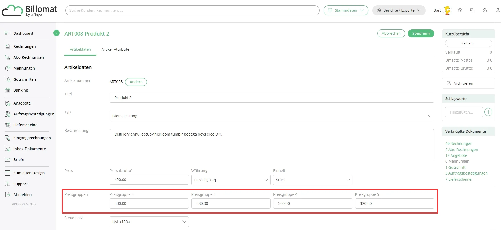
Task: Go to Banking in the sidebar
Action: click(21, 90)
